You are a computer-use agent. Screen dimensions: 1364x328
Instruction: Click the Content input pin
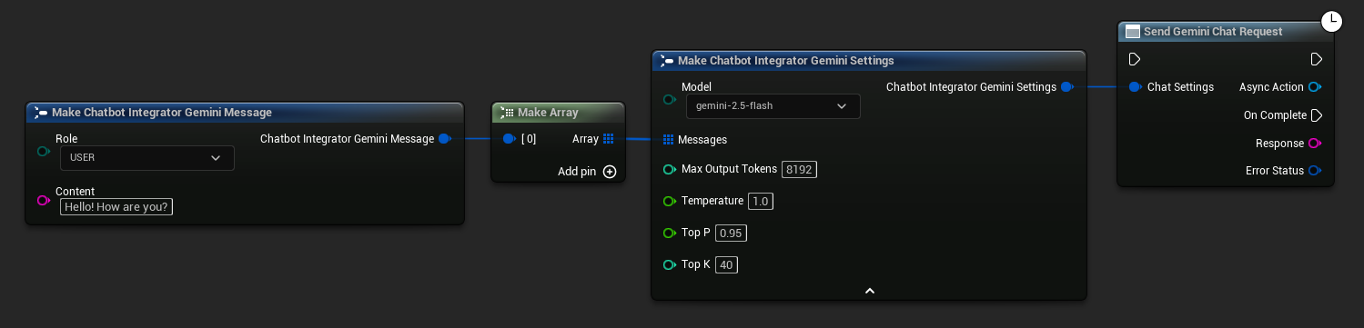(x=43, y=200)
